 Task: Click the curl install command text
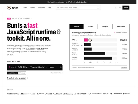point(32,67)
